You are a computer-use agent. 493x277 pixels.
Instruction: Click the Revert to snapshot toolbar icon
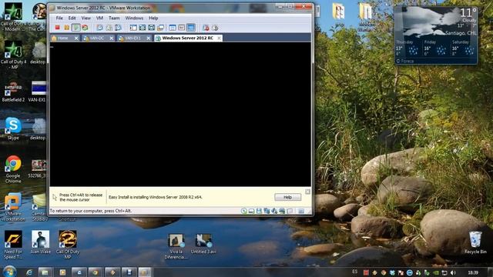coord(109,28)
